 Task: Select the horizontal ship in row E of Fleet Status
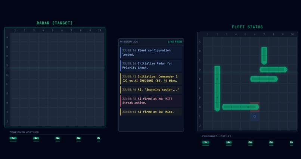(x=264, y=79)
